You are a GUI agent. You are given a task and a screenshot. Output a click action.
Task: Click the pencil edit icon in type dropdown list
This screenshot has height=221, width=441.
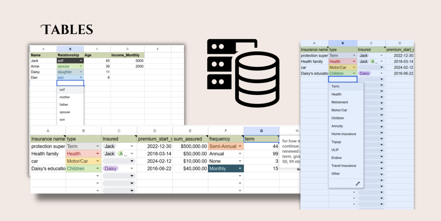[358, 184]
